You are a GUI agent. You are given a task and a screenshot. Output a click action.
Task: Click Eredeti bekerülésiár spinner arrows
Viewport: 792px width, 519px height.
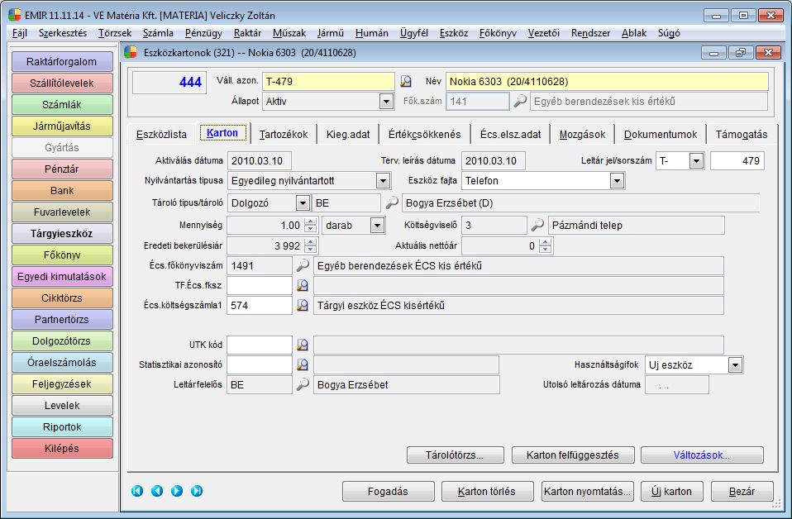(311, 246)
